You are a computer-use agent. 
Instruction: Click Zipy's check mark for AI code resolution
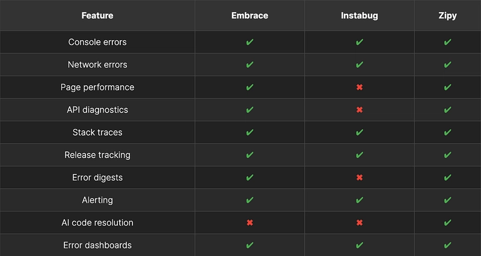pyautogui.click(x=447, y=222)
